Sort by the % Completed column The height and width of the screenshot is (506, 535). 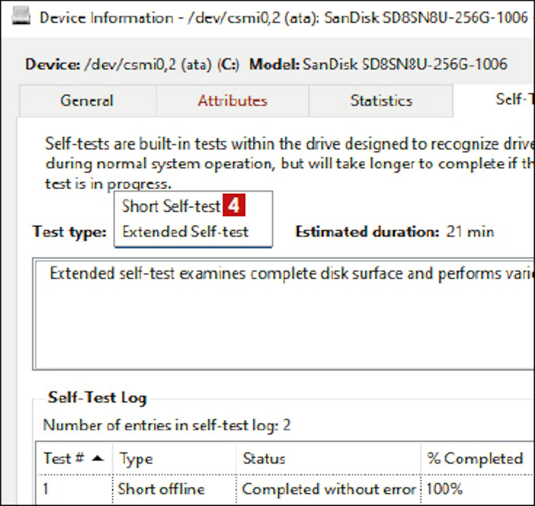click(475, 459)
